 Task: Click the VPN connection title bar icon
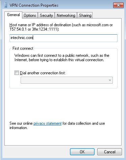click(6, 5)
